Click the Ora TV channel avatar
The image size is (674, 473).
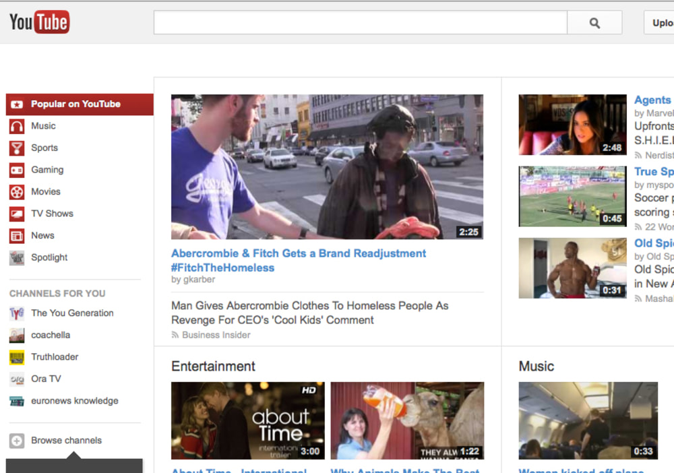coord(17,379)
